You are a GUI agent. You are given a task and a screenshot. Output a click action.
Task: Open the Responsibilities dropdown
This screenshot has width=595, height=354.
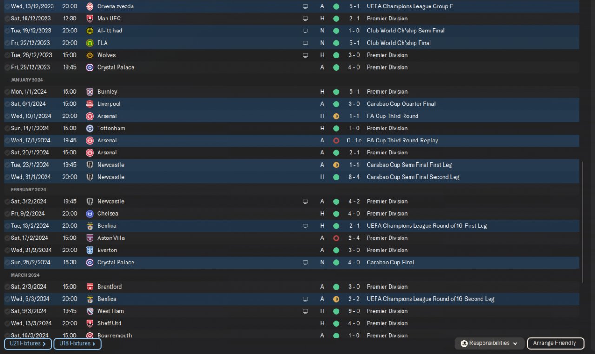click(489, 343)
